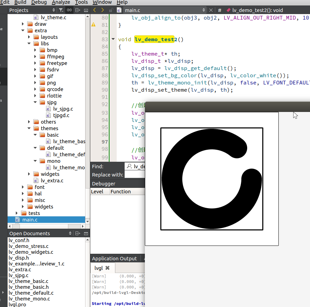Screen dimensions: 310x307
Task: Go back in editor navigation history
Action: (x=95, y=10)
